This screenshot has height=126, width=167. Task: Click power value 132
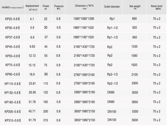pyautogui.click(x=46, y=92)
